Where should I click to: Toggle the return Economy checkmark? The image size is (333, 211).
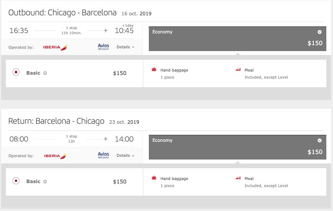coord(319,140)
